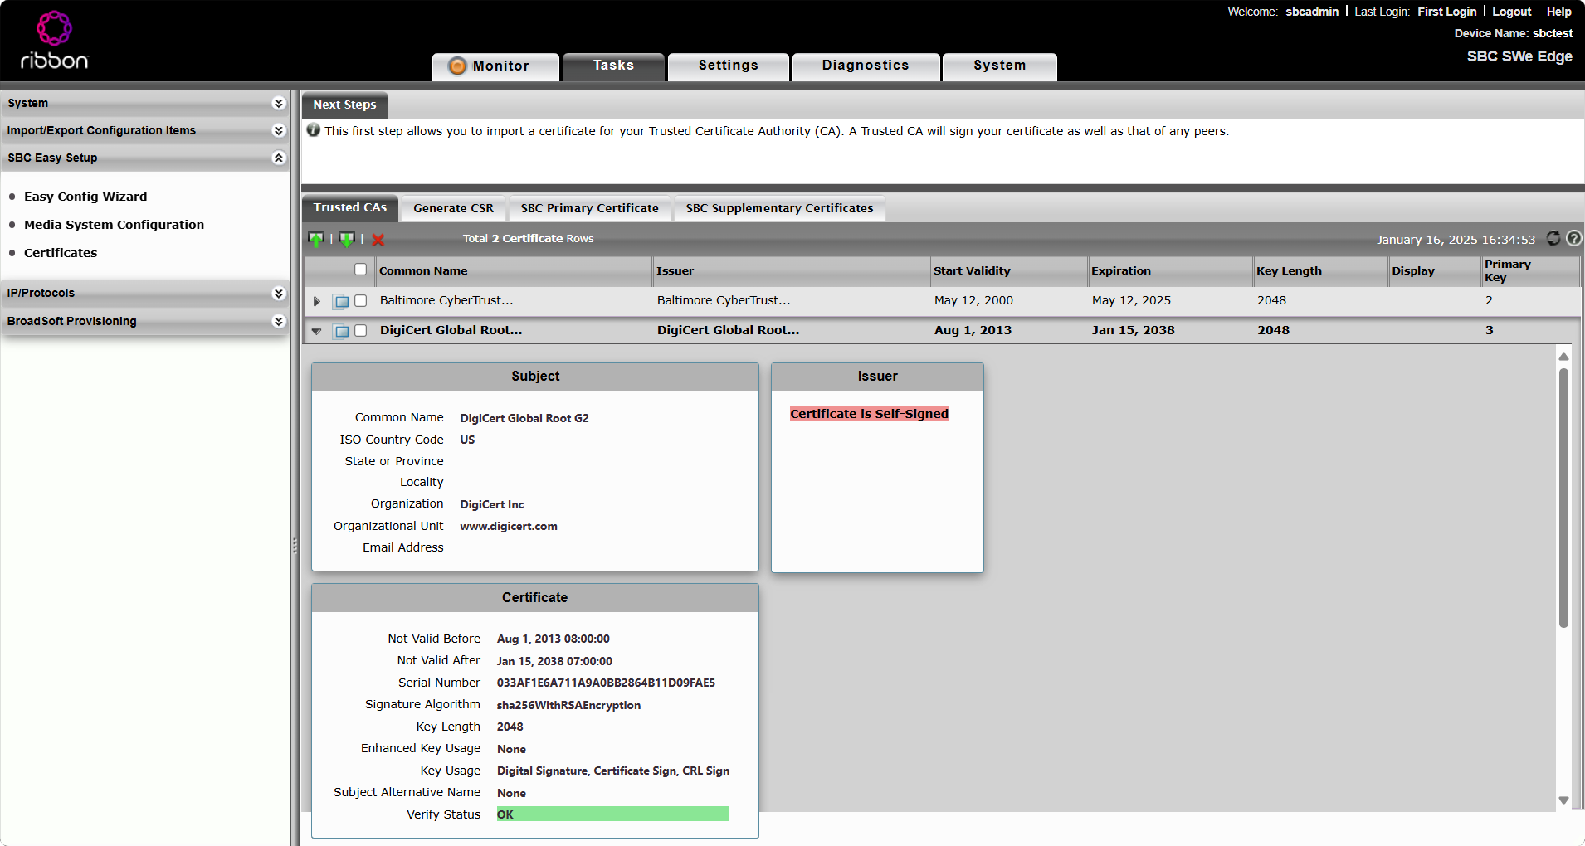
Task: Click the certificate details vertical scrollbar
Action: tap(1563, 498)
